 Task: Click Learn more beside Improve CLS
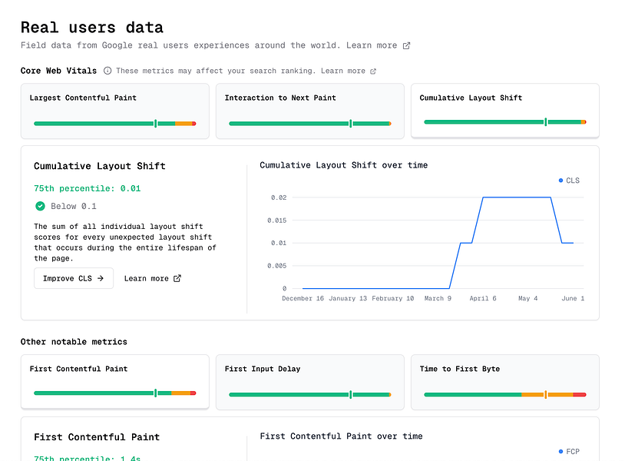pyautogui.click(x=146, y=278)
